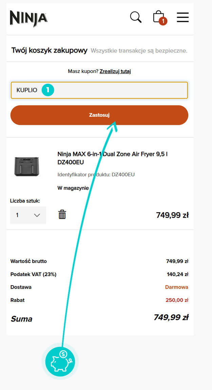The image size is (212, 390).
Task: Click the "Zrealizuj tutaj" coupon link
Action: click(115, 71)
